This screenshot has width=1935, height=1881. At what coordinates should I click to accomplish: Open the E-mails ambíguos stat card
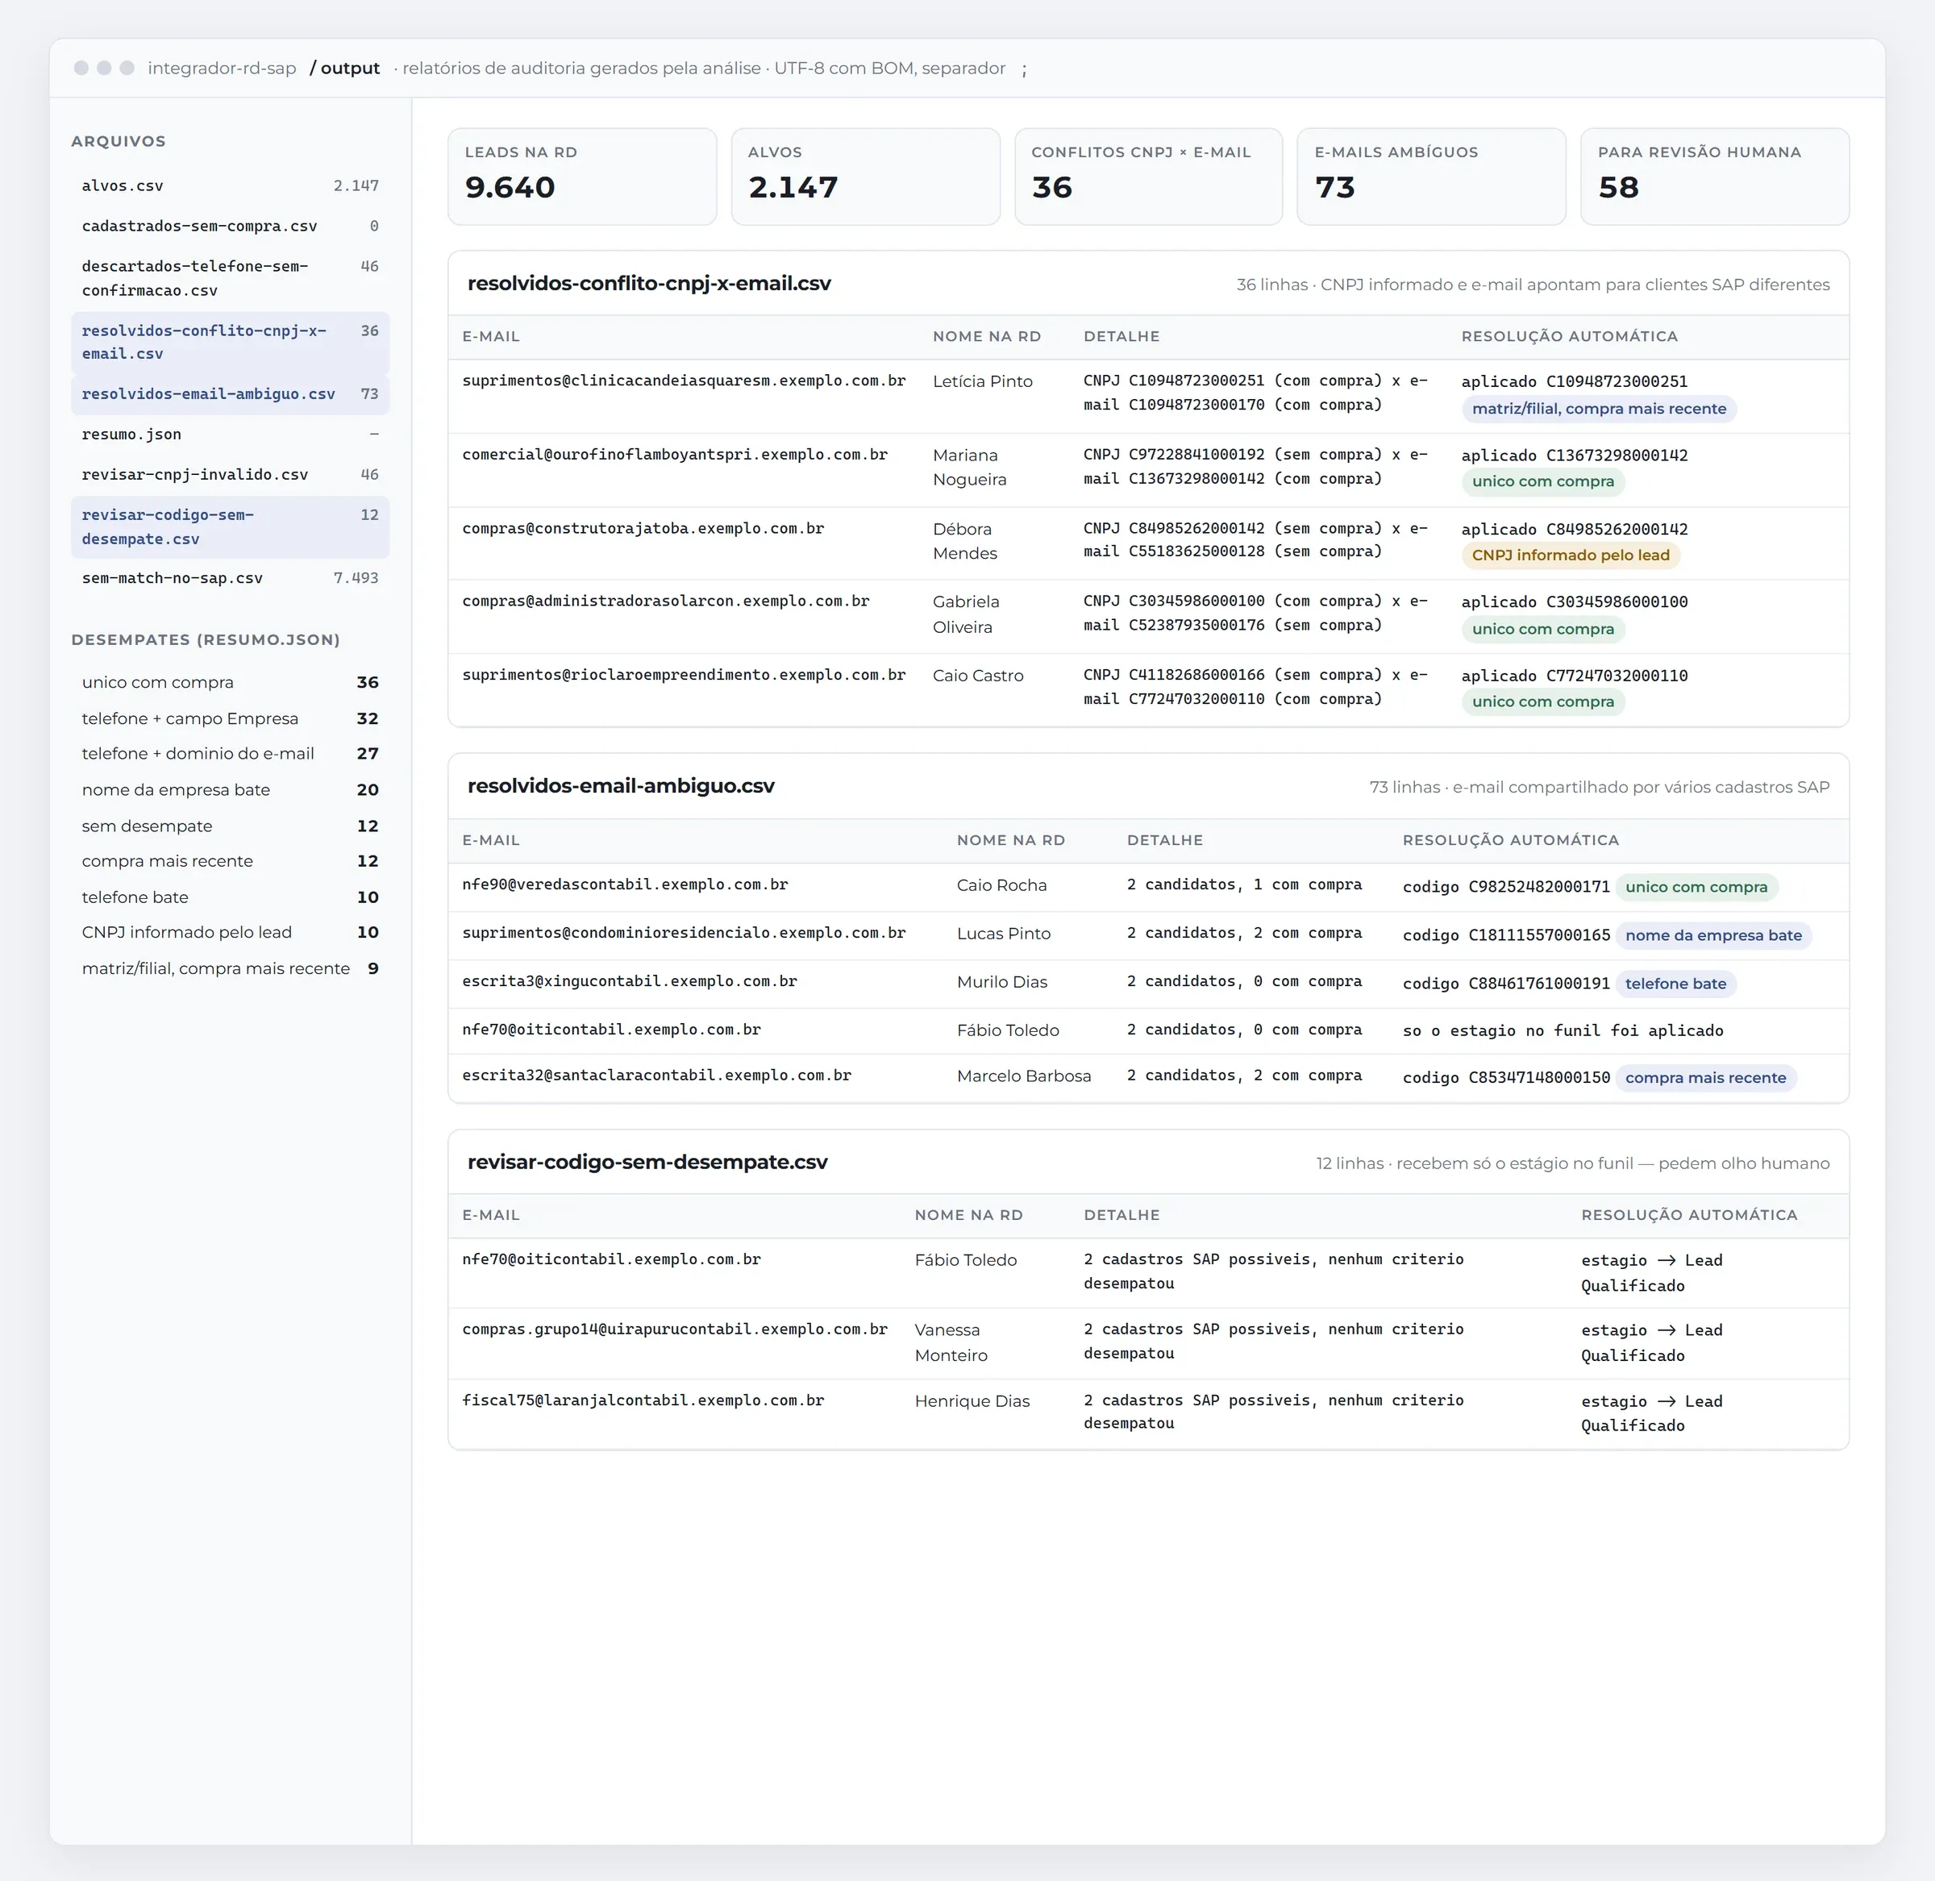click(1431, 177)
